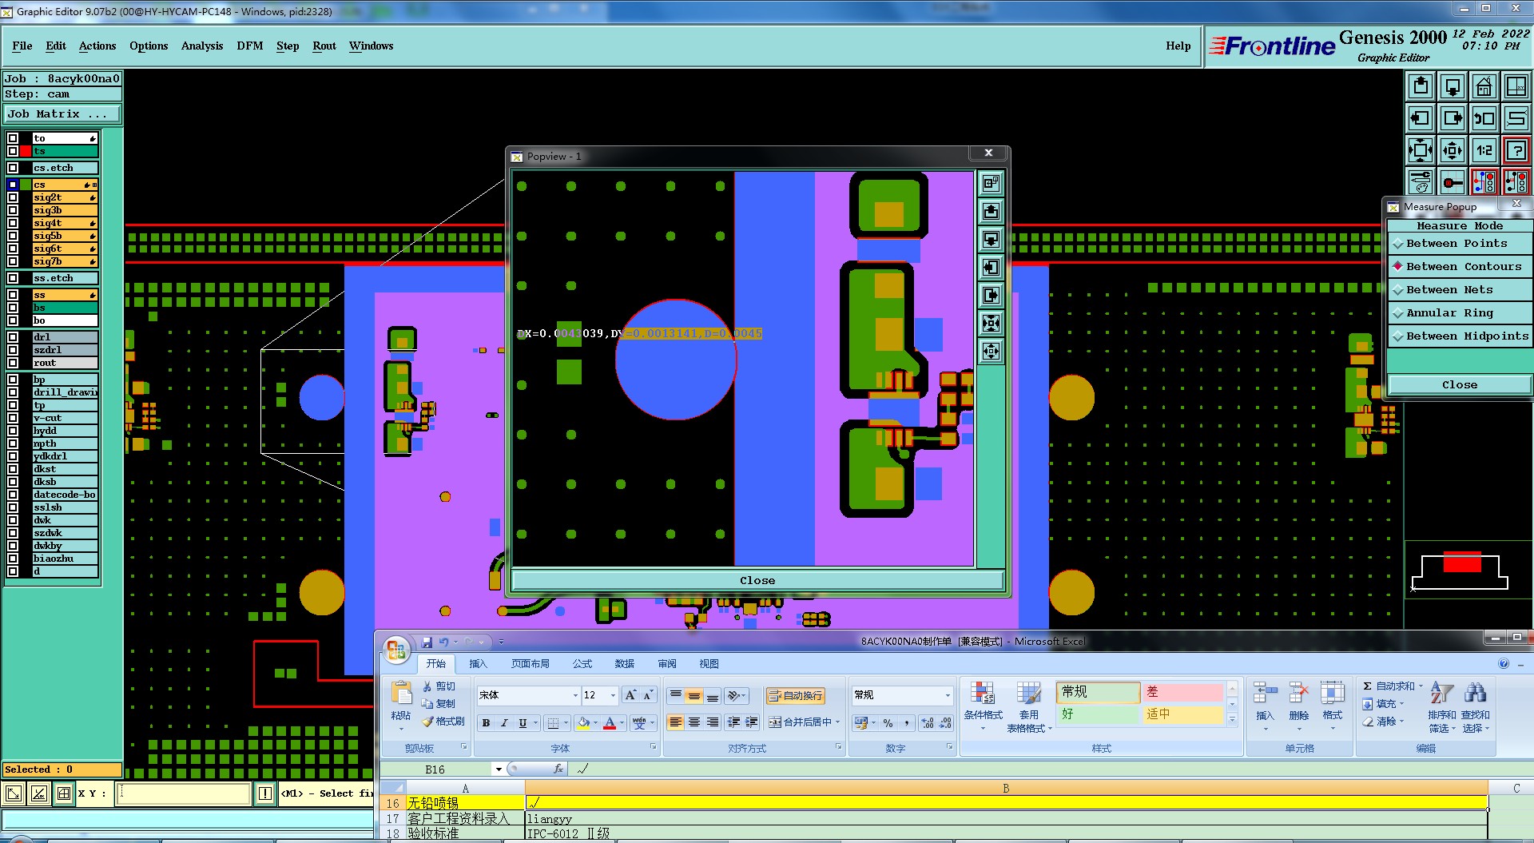Click the pan down icon in Popview toolbar
This screenshot has width=1534, height=843.
click(991, 240)
